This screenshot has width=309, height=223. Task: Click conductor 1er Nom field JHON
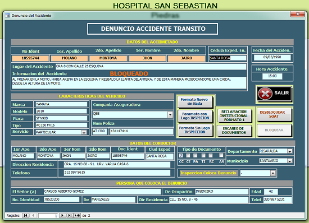point(73,156)
